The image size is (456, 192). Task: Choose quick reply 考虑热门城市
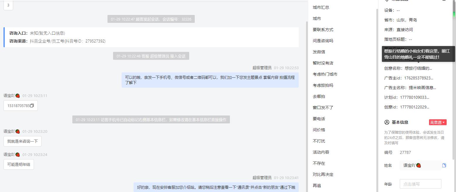tap(325, 74)
